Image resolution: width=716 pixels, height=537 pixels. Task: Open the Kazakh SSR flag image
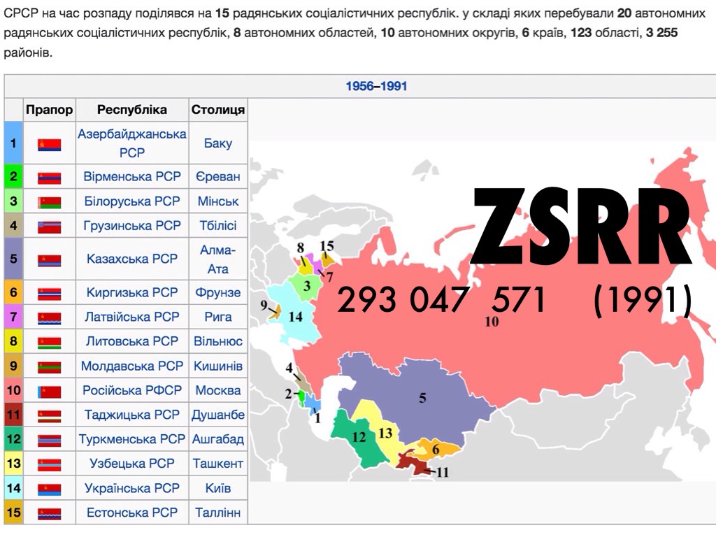tap(49, 259)
